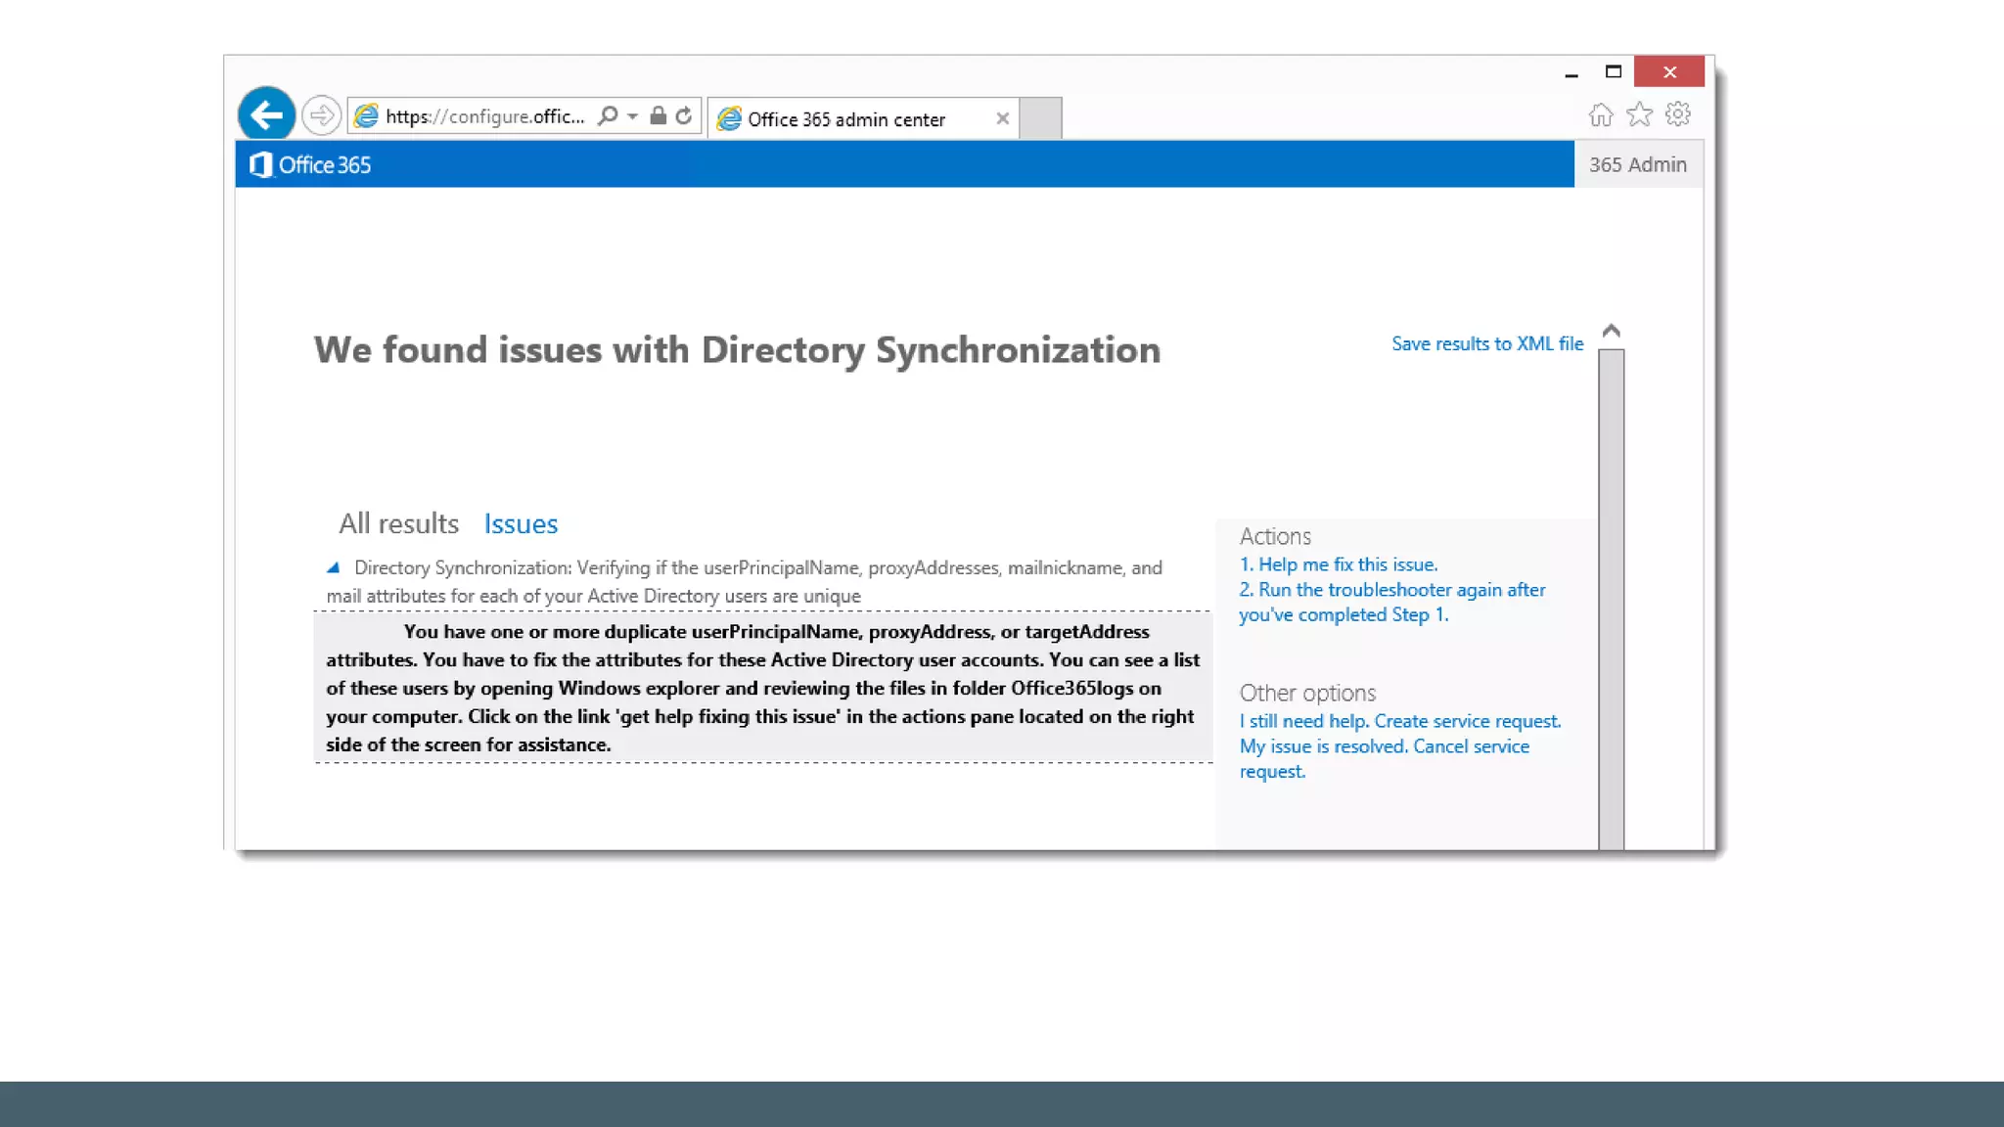Open the browser home page icon

click(x=1601, y=115)
